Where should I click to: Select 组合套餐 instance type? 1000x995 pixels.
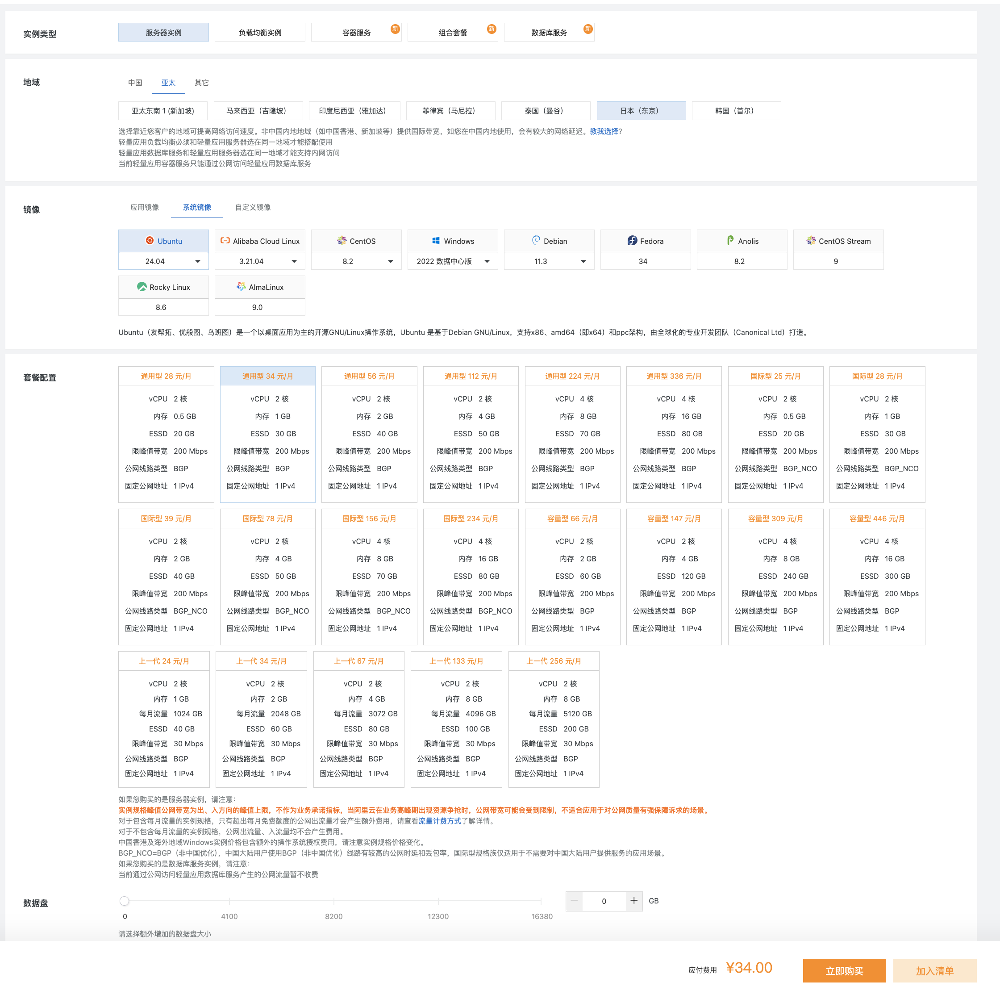[452, 32]
